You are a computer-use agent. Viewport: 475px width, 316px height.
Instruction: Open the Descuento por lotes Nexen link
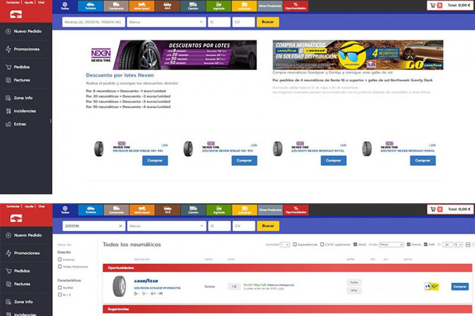tap(120, 75)
